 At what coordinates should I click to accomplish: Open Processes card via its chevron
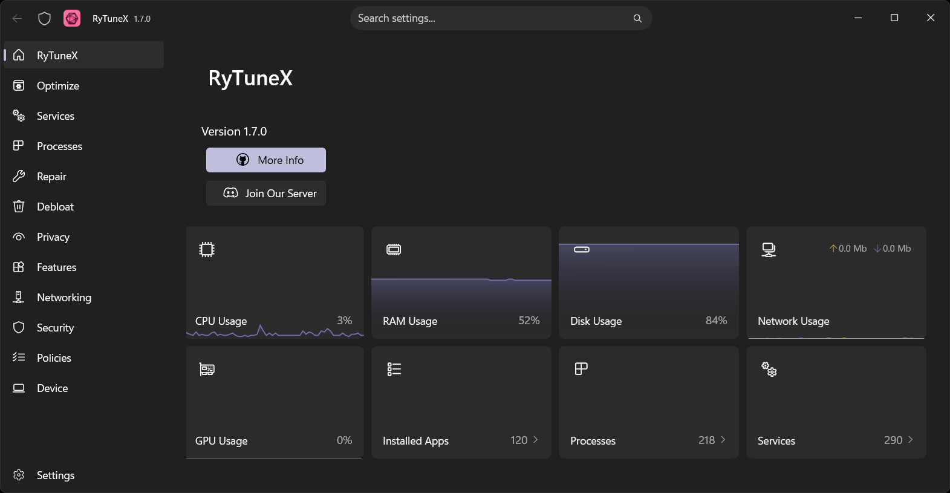pyautogui.click(x=723, y=440)
